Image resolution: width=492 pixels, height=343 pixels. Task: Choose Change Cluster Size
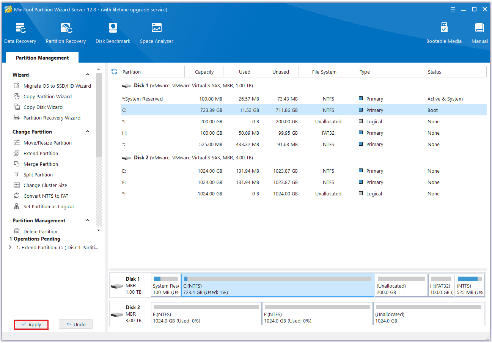click(x=40, y=185)
